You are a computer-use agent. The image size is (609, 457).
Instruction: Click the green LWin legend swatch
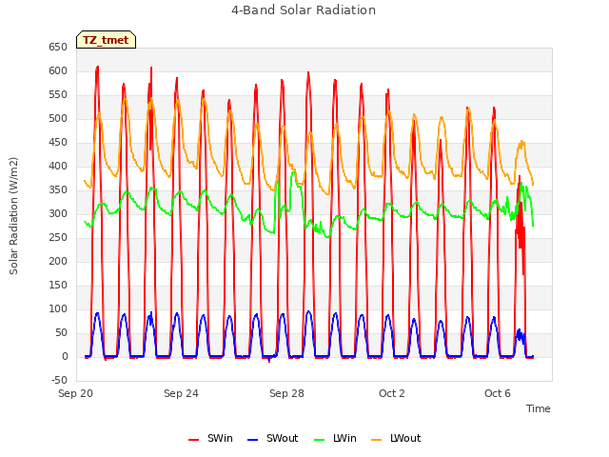coord(319,440)
